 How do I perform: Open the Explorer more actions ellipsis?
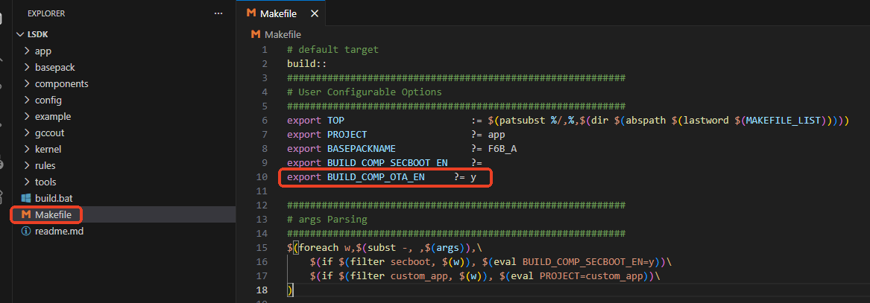coord(218,13)
